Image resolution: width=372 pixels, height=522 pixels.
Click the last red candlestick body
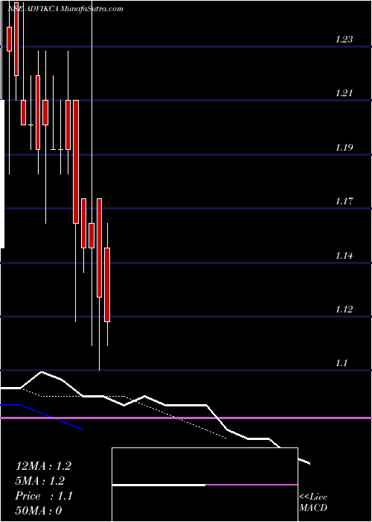point(107,285)
